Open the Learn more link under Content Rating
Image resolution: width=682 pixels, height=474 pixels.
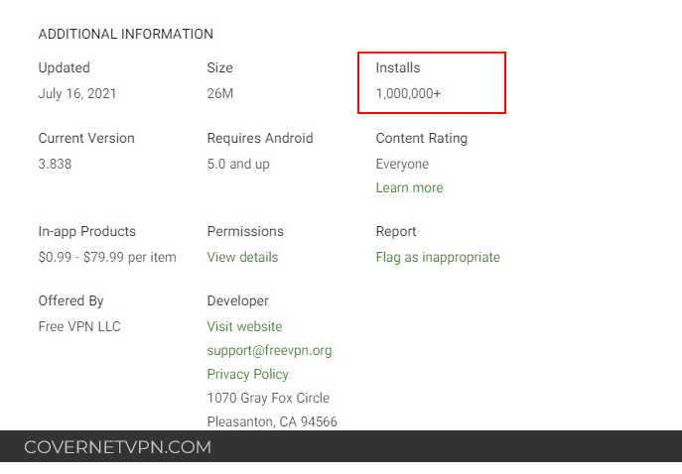pyautogui.click(x=409, y=187)
